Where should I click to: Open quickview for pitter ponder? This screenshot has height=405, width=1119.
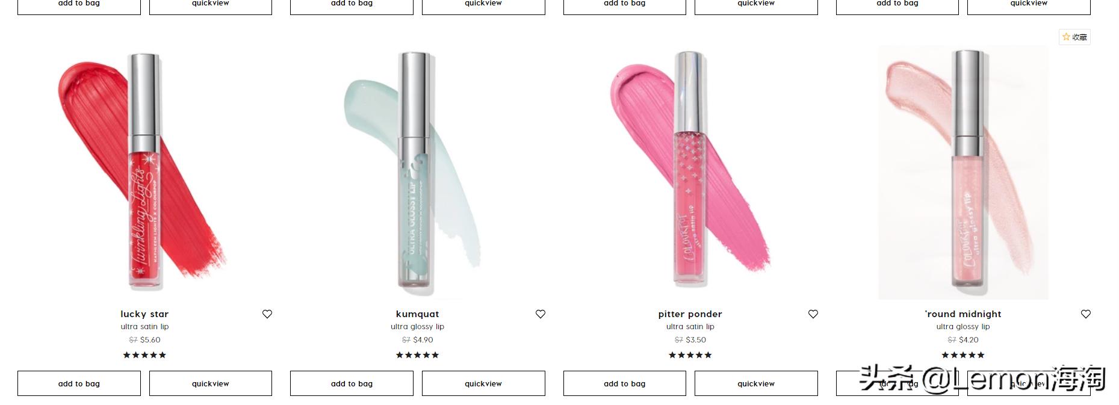pos(756,383)
